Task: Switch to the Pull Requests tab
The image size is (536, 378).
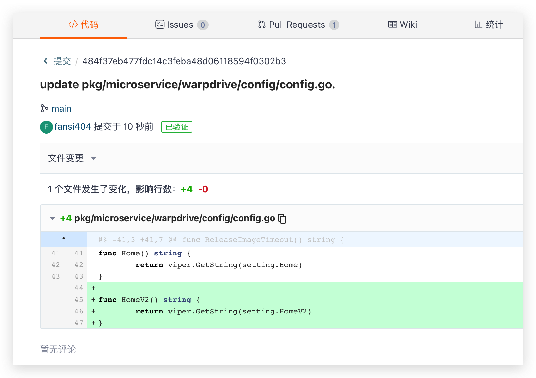Action: 297,25
